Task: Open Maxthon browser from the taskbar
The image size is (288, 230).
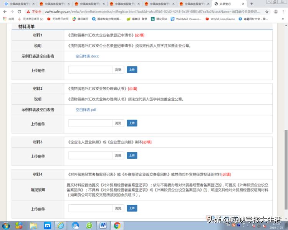Action: tap(47, 226)
